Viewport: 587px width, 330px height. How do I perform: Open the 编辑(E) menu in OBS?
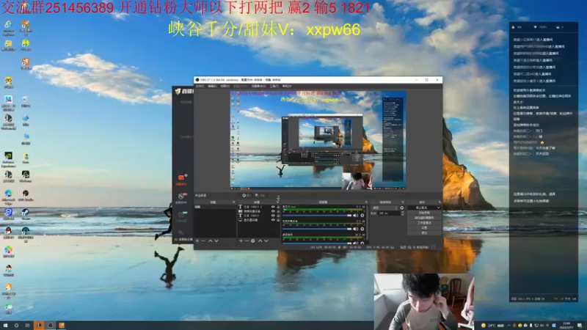tap(212, 86)
